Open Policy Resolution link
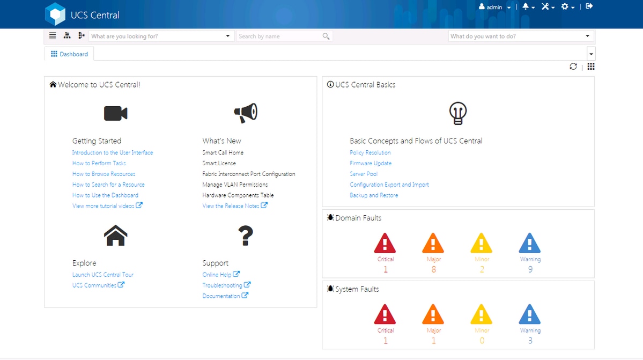This screenshot has height=360, width=643. (x=370, y=152)
